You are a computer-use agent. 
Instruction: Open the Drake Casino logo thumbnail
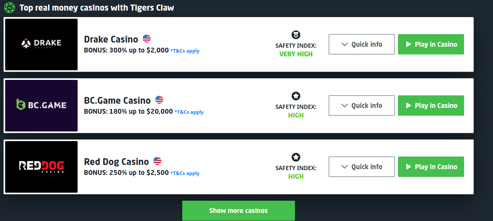click(41, 44)
